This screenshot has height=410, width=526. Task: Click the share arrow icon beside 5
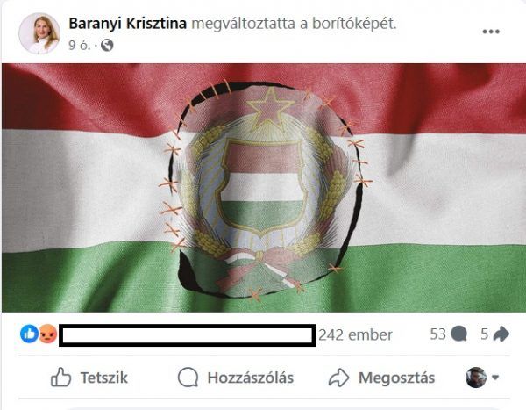coord(501,334)
